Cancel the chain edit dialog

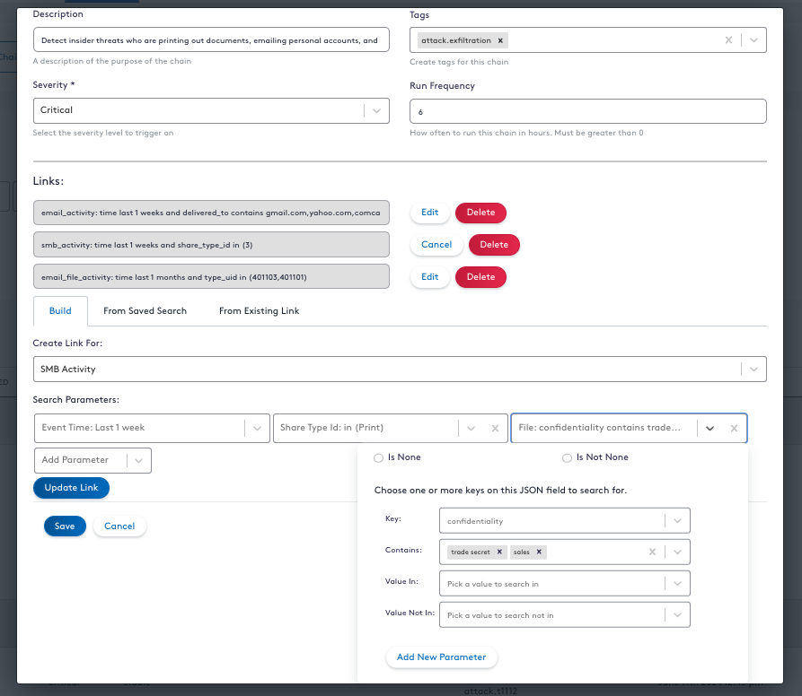119,526
